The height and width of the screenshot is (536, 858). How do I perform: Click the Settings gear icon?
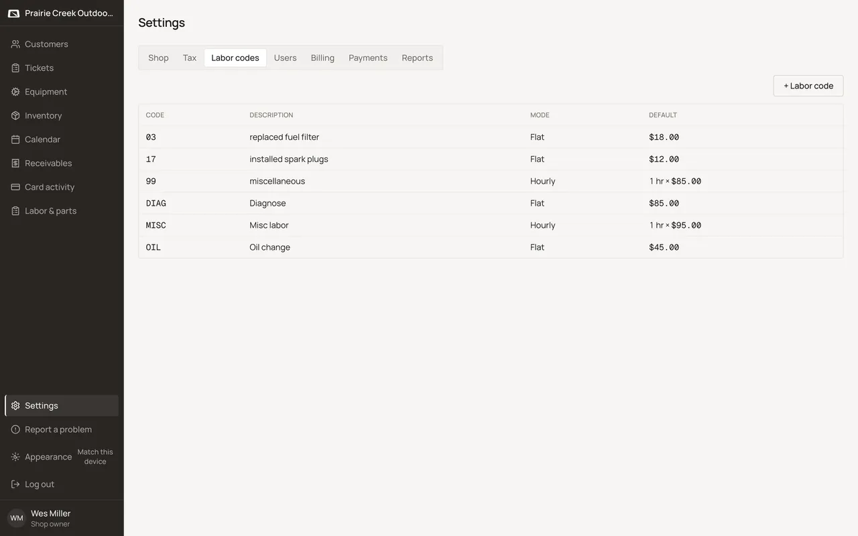tap(15, 405)
